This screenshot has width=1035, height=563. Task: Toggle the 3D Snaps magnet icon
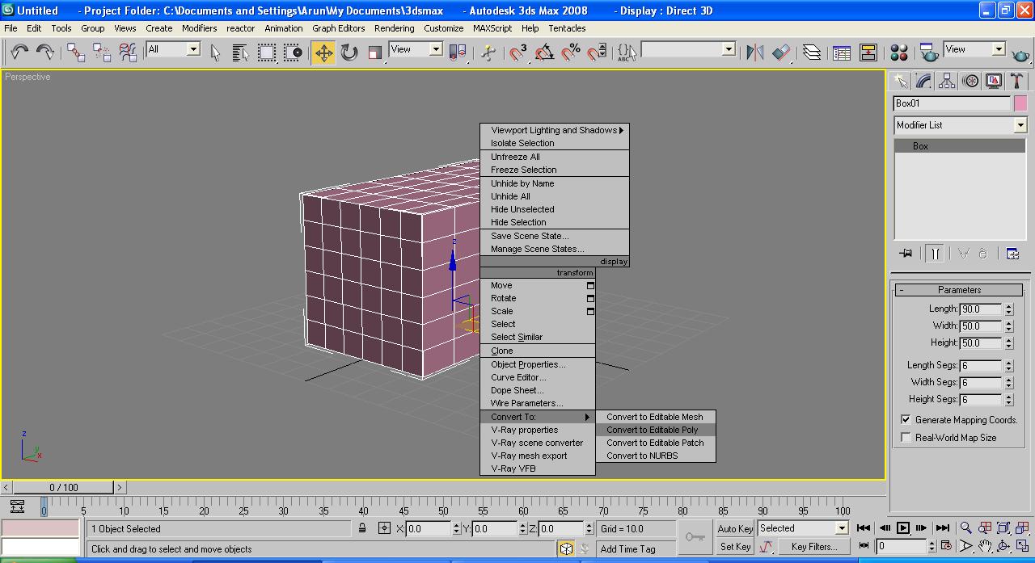(x=518, y=53)
